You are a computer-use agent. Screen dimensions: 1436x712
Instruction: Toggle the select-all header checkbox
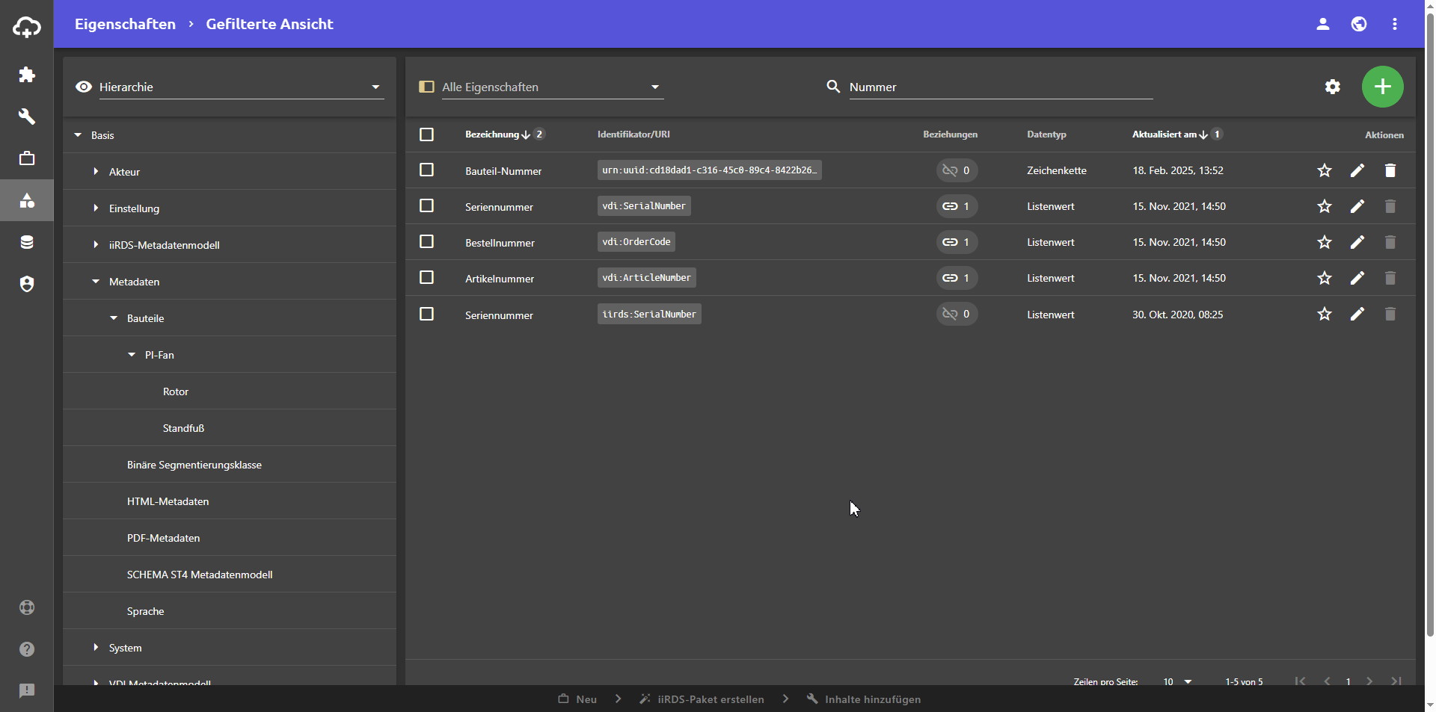click(x=426, y=134)
